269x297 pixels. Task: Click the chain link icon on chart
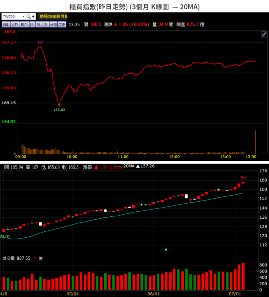(264, 34)
